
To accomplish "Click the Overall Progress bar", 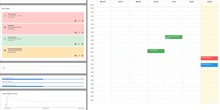I will click(x=43, y=79).
